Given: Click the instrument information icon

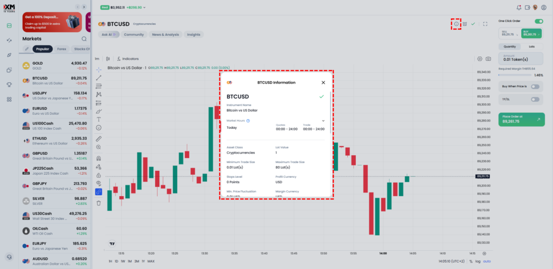Looking at the screenshot, I should (x=456, y=24).
